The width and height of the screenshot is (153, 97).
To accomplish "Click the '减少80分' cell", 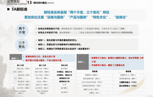I will pos(64,88).
